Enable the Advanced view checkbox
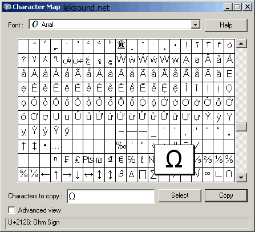The image size is (255, 232). [x=11, y=210]
